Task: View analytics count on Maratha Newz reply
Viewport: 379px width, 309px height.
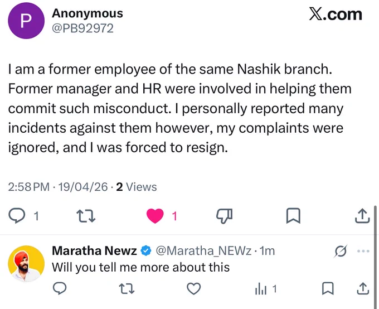Action: (x=265, y=289)
